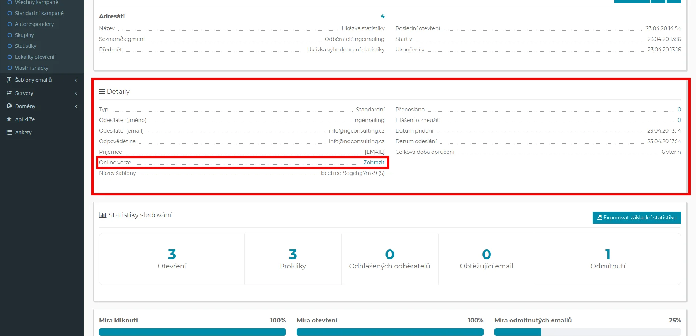This screenshot has height=336, width=696.
Task: Open Standartní kampaně in sidebar
Action: (39, 13)
